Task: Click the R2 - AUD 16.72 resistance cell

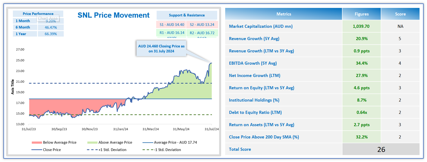Action: tap(202, 33)
